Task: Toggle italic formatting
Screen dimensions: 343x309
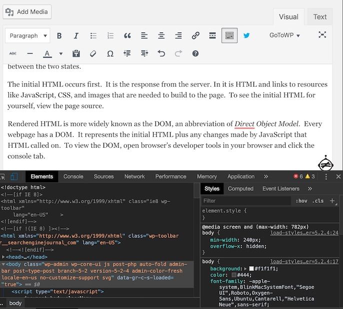Action: 76,36
